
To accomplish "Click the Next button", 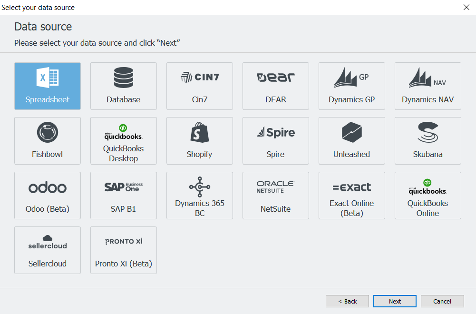I will click(x=395, y=301).
